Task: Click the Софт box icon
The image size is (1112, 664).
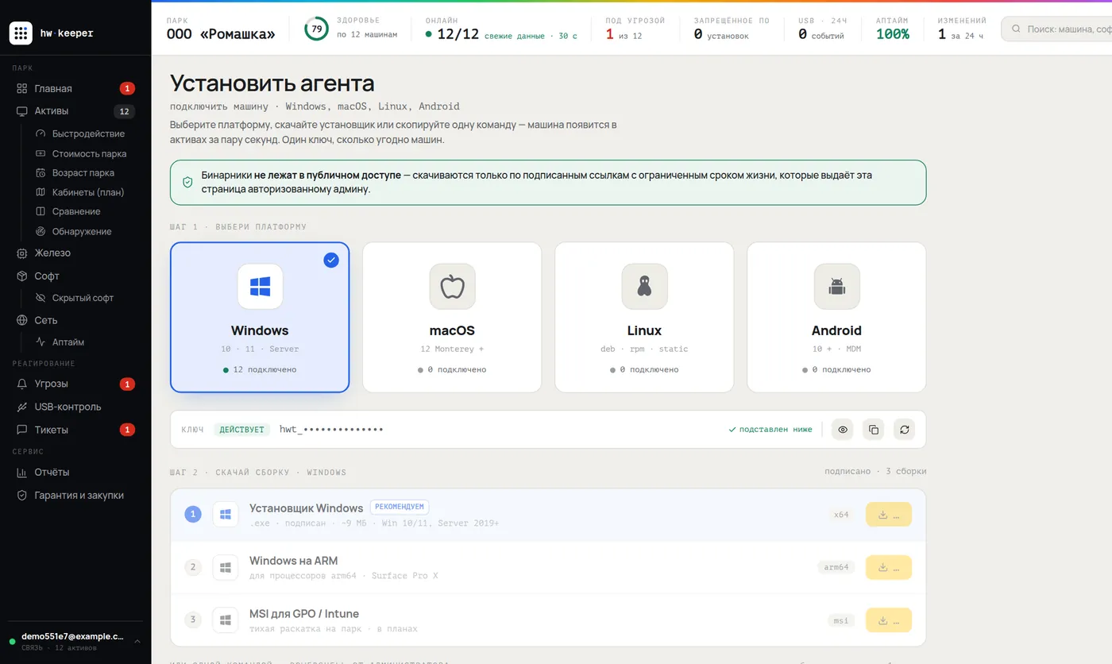Action: click(22, 276)
